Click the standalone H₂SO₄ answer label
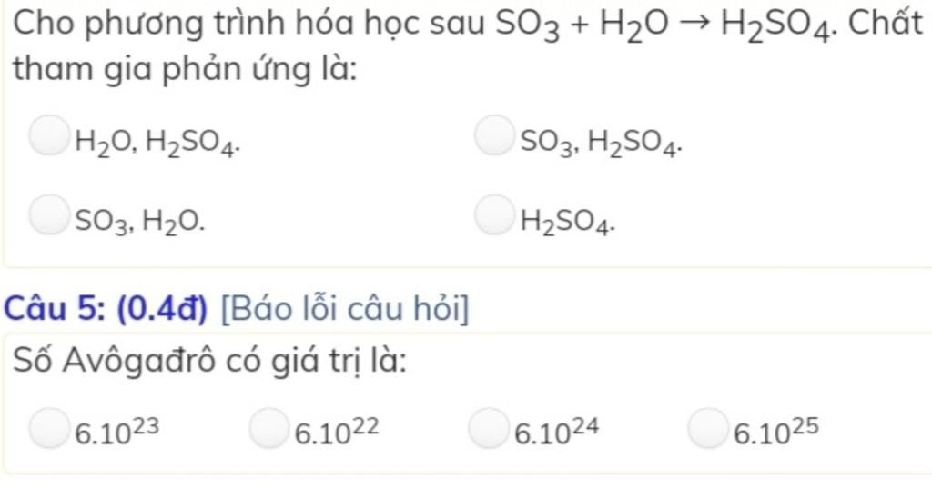Viewport: 932px width, 488px height. point(568,224)
